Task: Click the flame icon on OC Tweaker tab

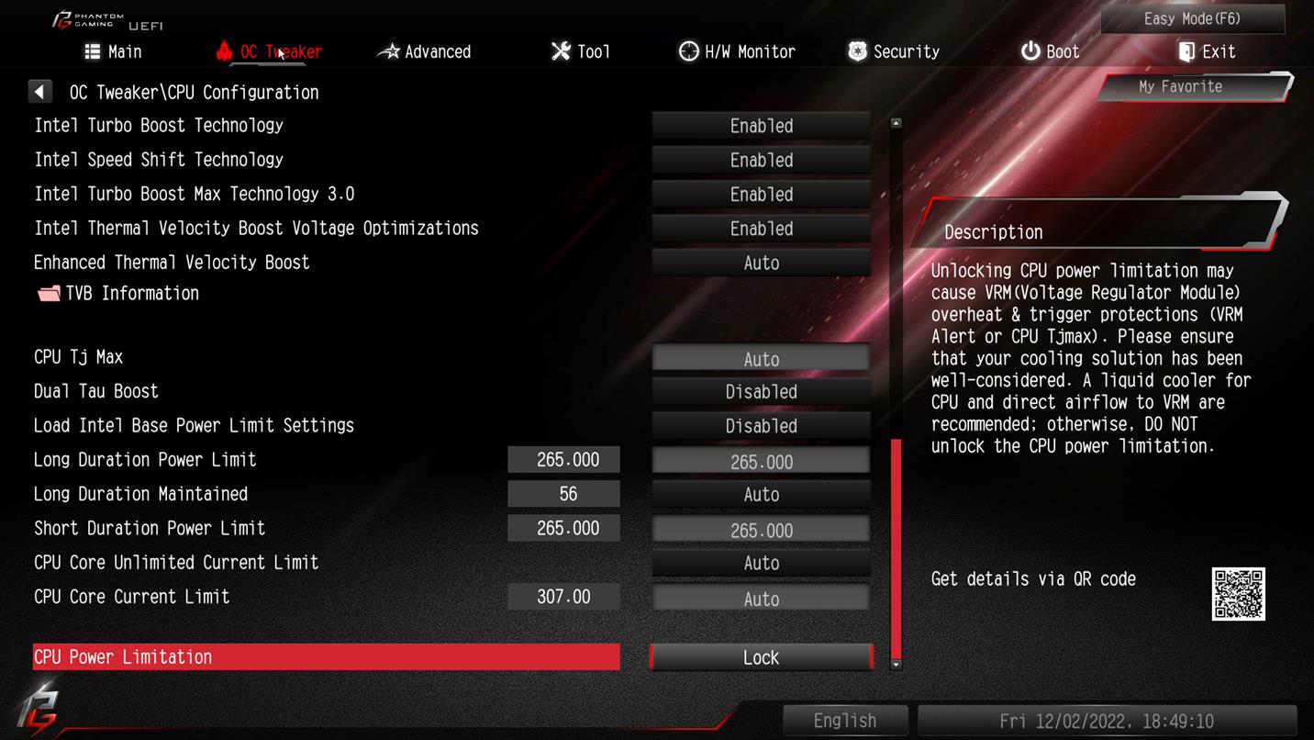Action: click(224, 51)
